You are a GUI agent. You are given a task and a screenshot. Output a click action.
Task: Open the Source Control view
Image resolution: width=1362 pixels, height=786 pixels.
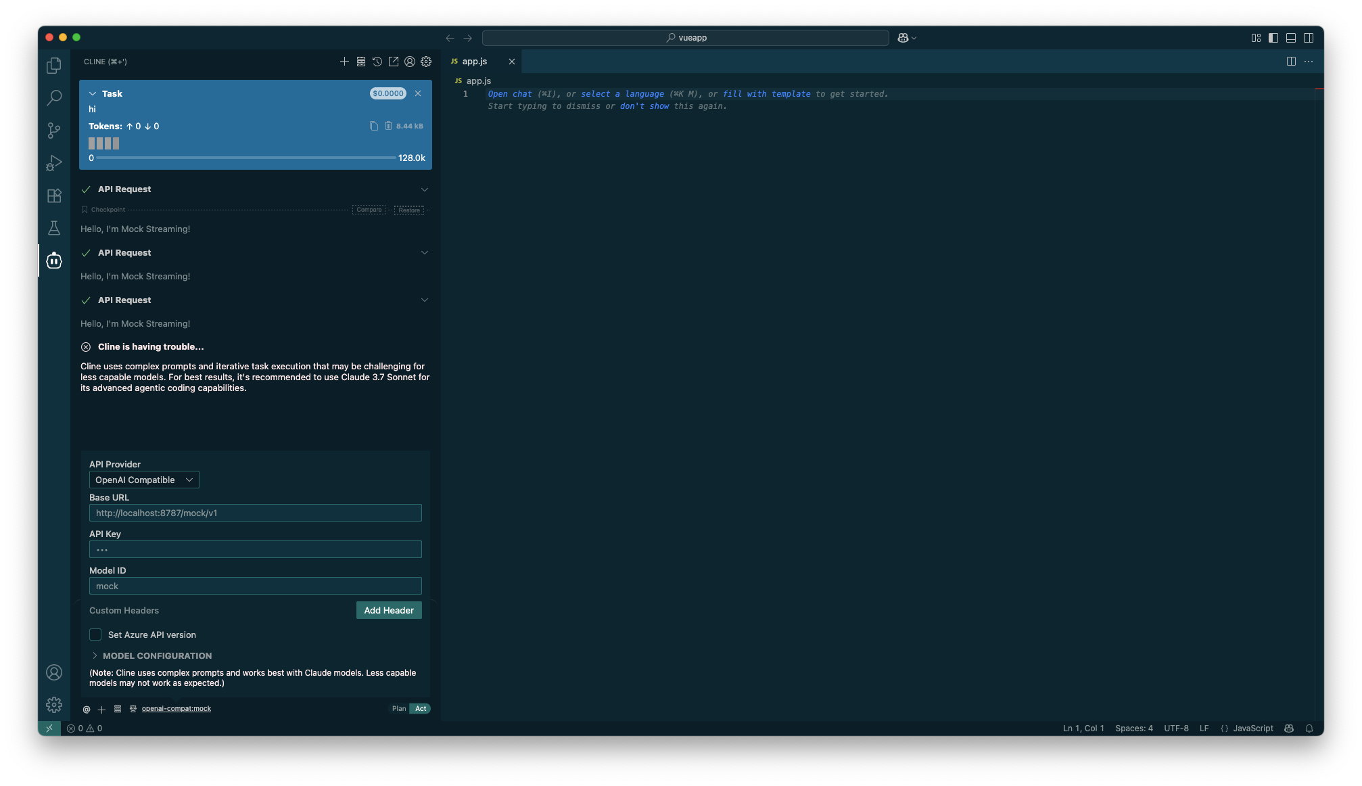pos(54,130)
